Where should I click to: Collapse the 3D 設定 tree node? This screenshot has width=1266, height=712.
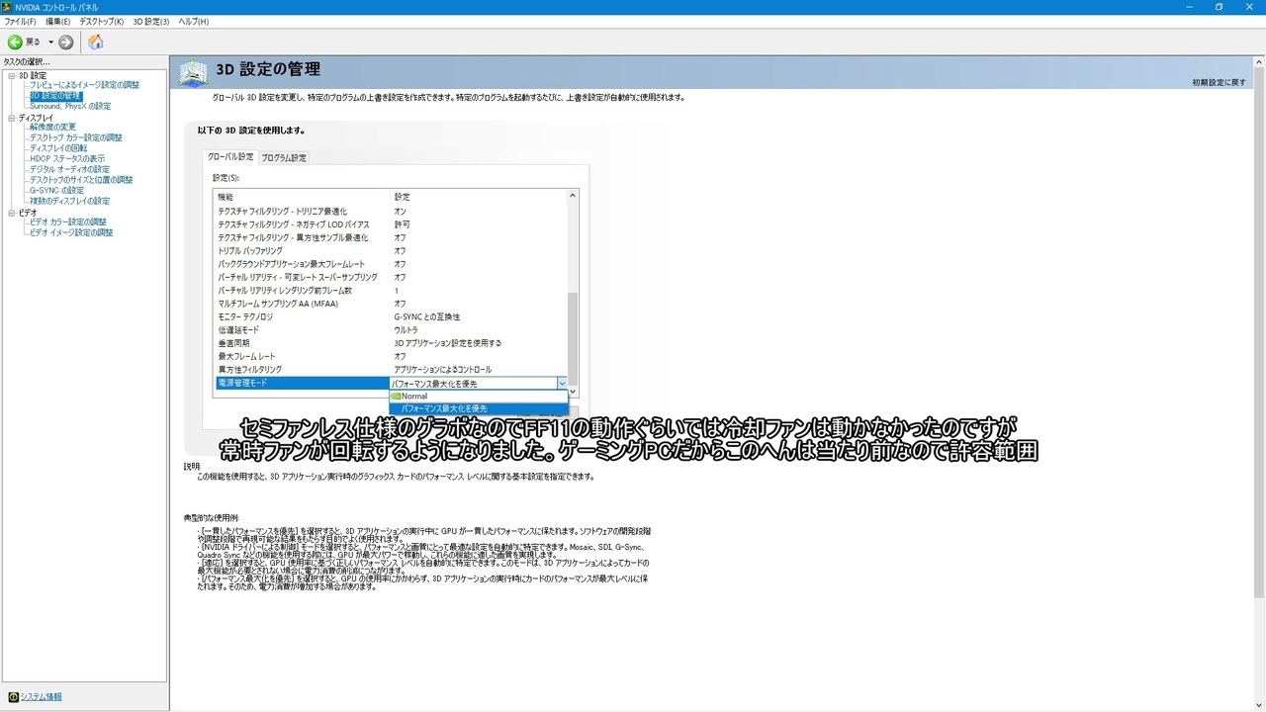12,75
